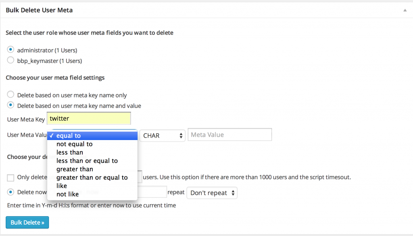413x236 pixels.
Task: Select the Delete now option
Action: [x=11, y=192]
